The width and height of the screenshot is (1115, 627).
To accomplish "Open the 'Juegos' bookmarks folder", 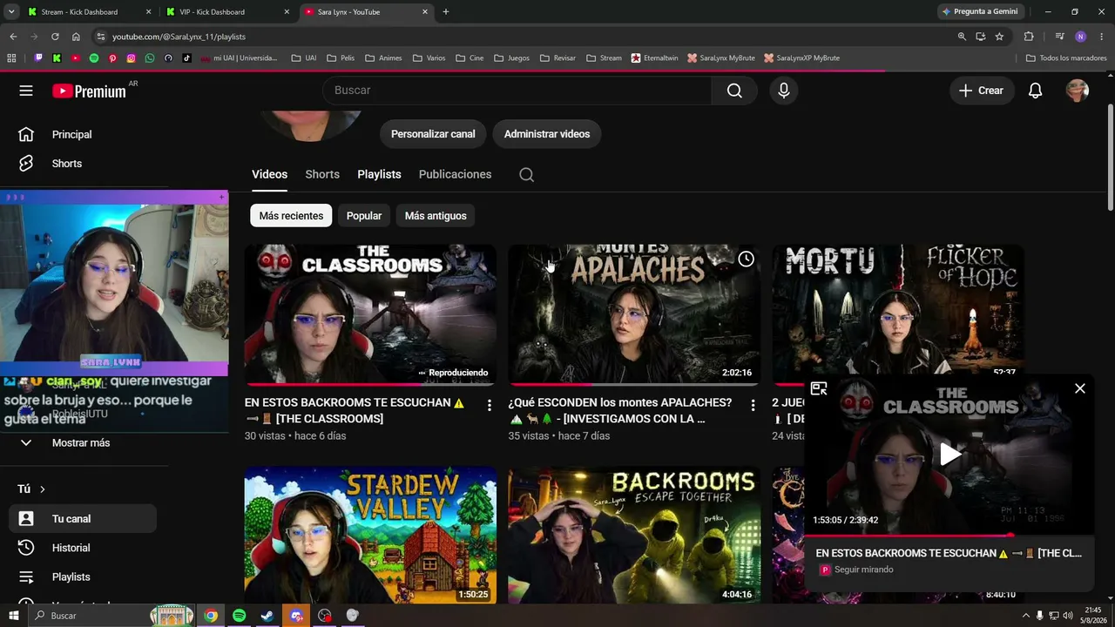I will (511, 58).
